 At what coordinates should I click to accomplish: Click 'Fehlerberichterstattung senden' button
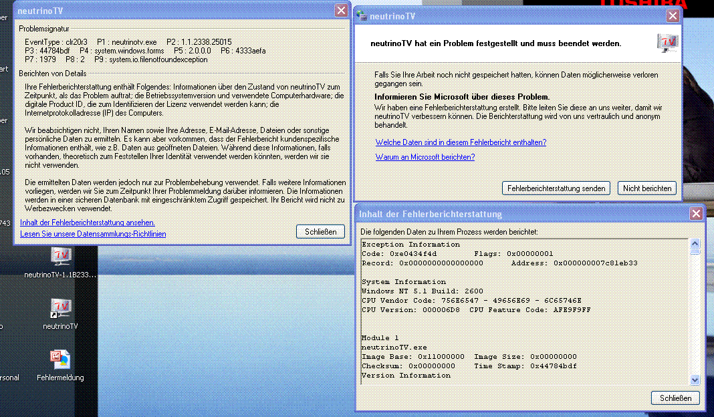(556, 188)
